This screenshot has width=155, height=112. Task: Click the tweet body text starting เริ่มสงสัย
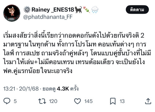[77, 53]
